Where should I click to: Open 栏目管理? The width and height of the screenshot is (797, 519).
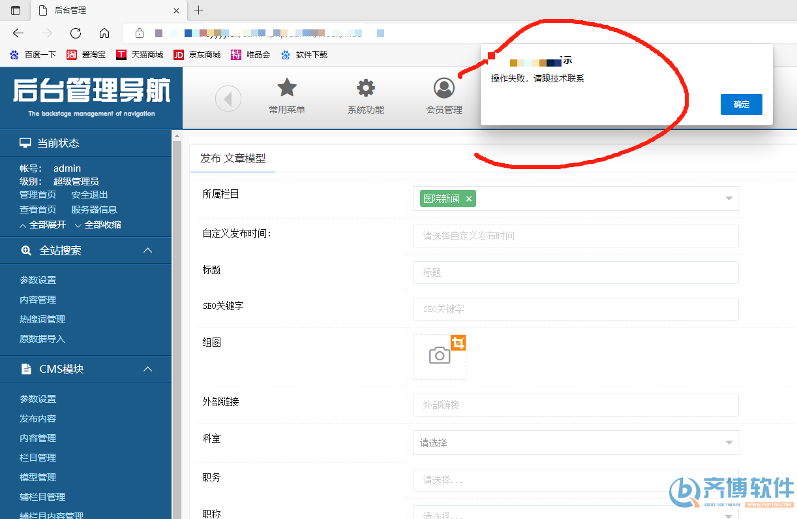[38, 458]
